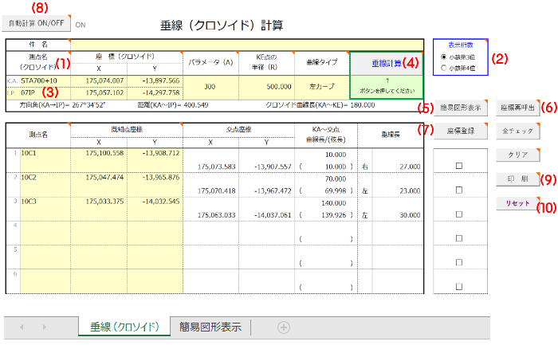Toggle the 自動計算 ON/OFF button
The height and width of the screenshot is (353, 558).
click(x=37, y=24)
